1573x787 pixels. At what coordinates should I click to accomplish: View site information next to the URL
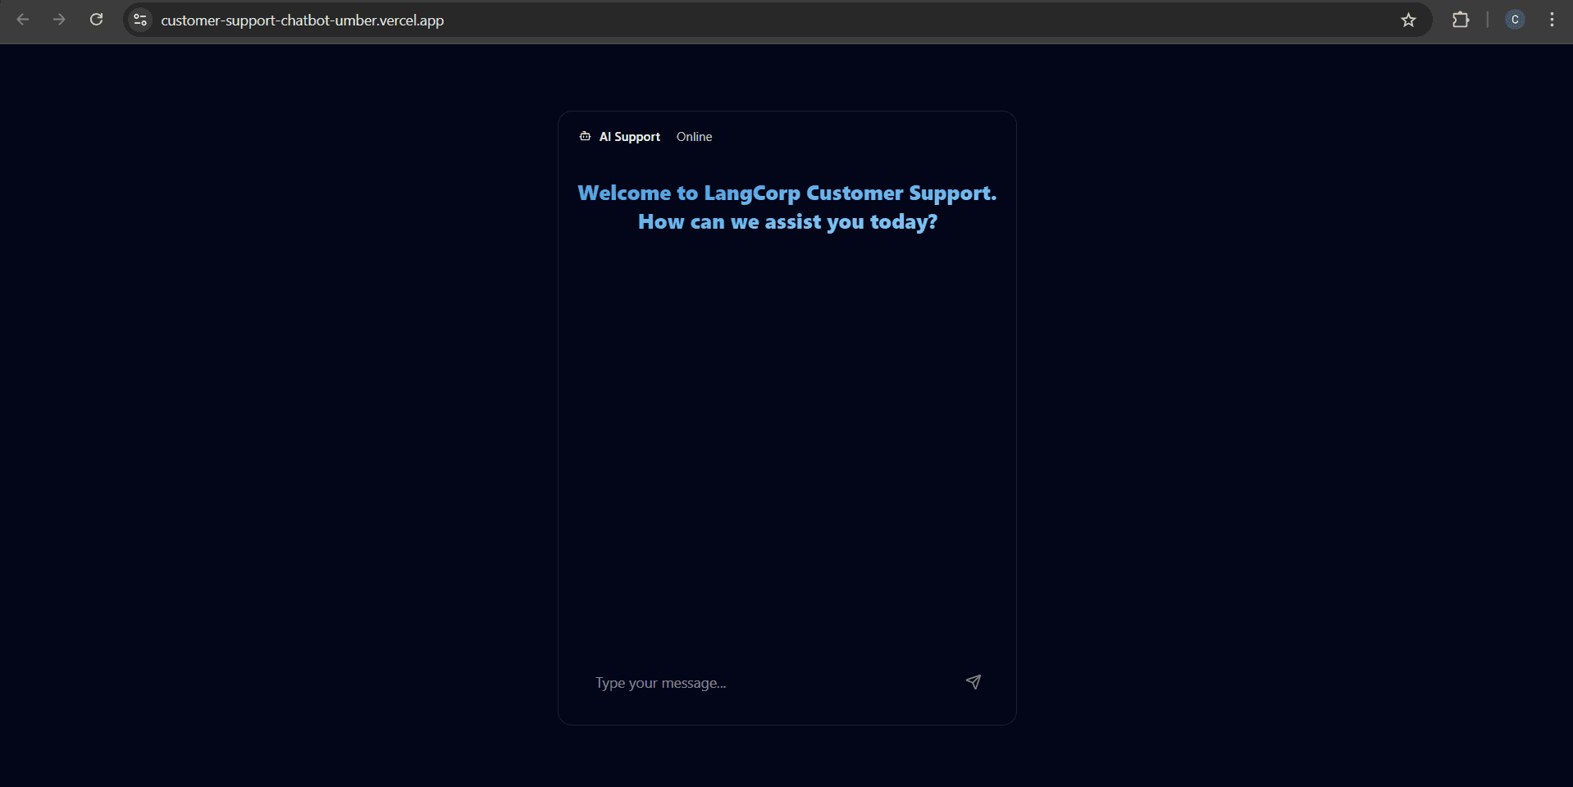[x=140, y=20]
